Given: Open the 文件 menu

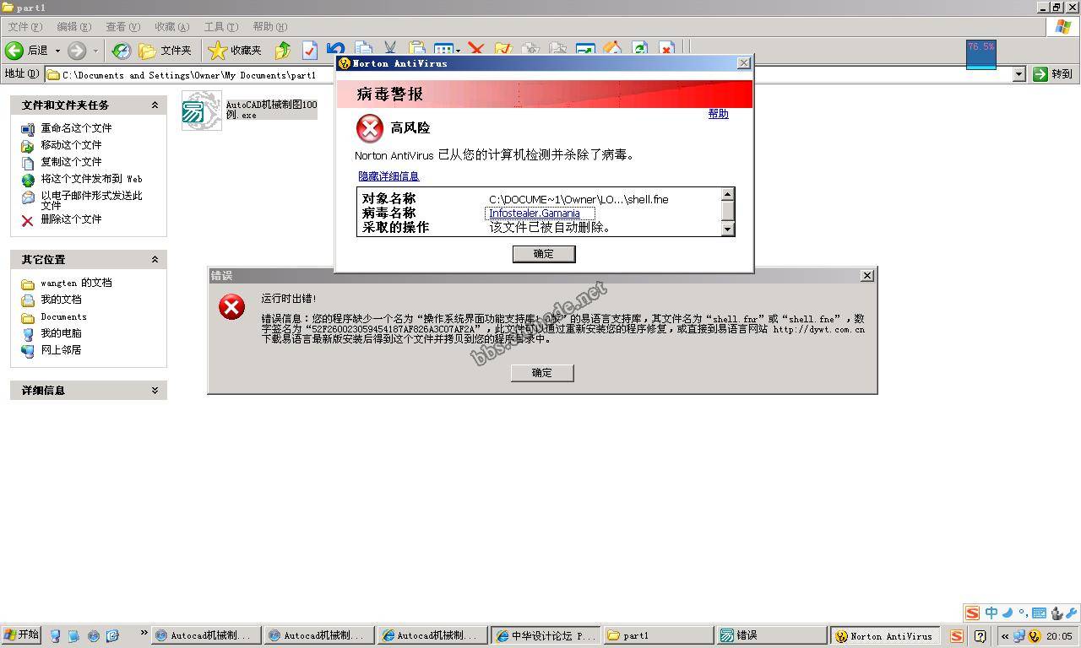Looking at the screenshot, I should point(24,26).
